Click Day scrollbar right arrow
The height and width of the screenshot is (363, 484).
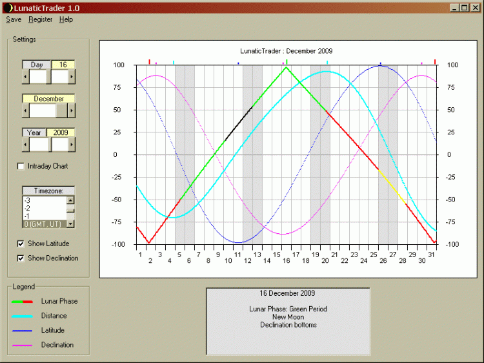coord(71,76)
